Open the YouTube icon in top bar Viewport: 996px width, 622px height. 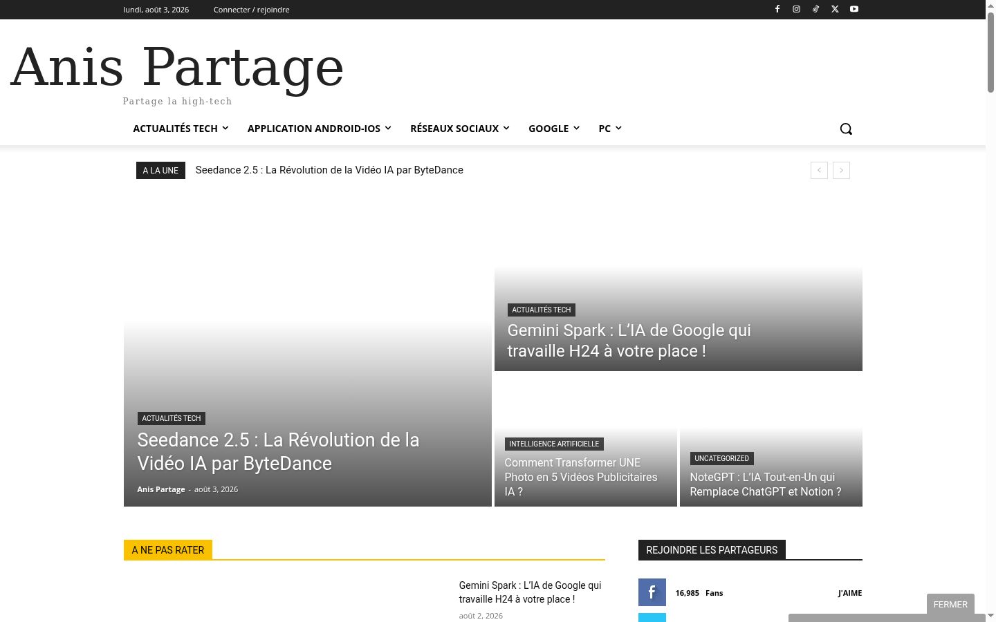pyautogui.click(x=854, y=9)
